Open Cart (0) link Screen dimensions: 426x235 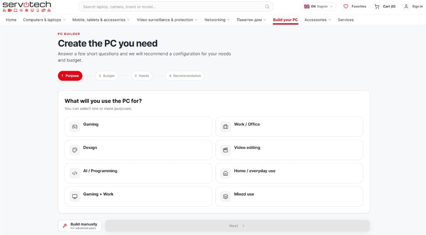coord(385,7)
